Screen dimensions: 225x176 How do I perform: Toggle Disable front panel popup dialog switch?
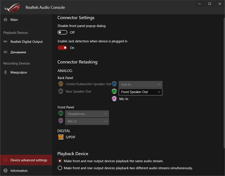(x=62, y=32)
